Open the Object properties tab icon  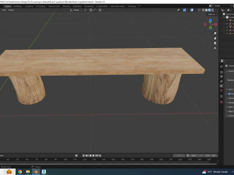221,96
